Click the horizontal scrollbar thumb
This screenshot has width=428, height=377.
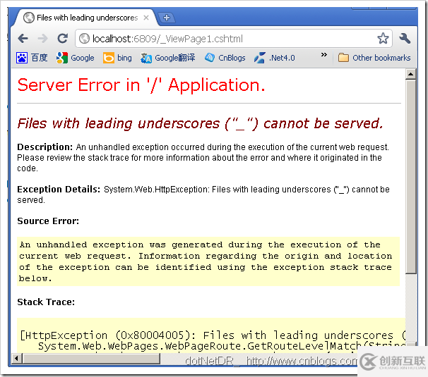point(91,358)
